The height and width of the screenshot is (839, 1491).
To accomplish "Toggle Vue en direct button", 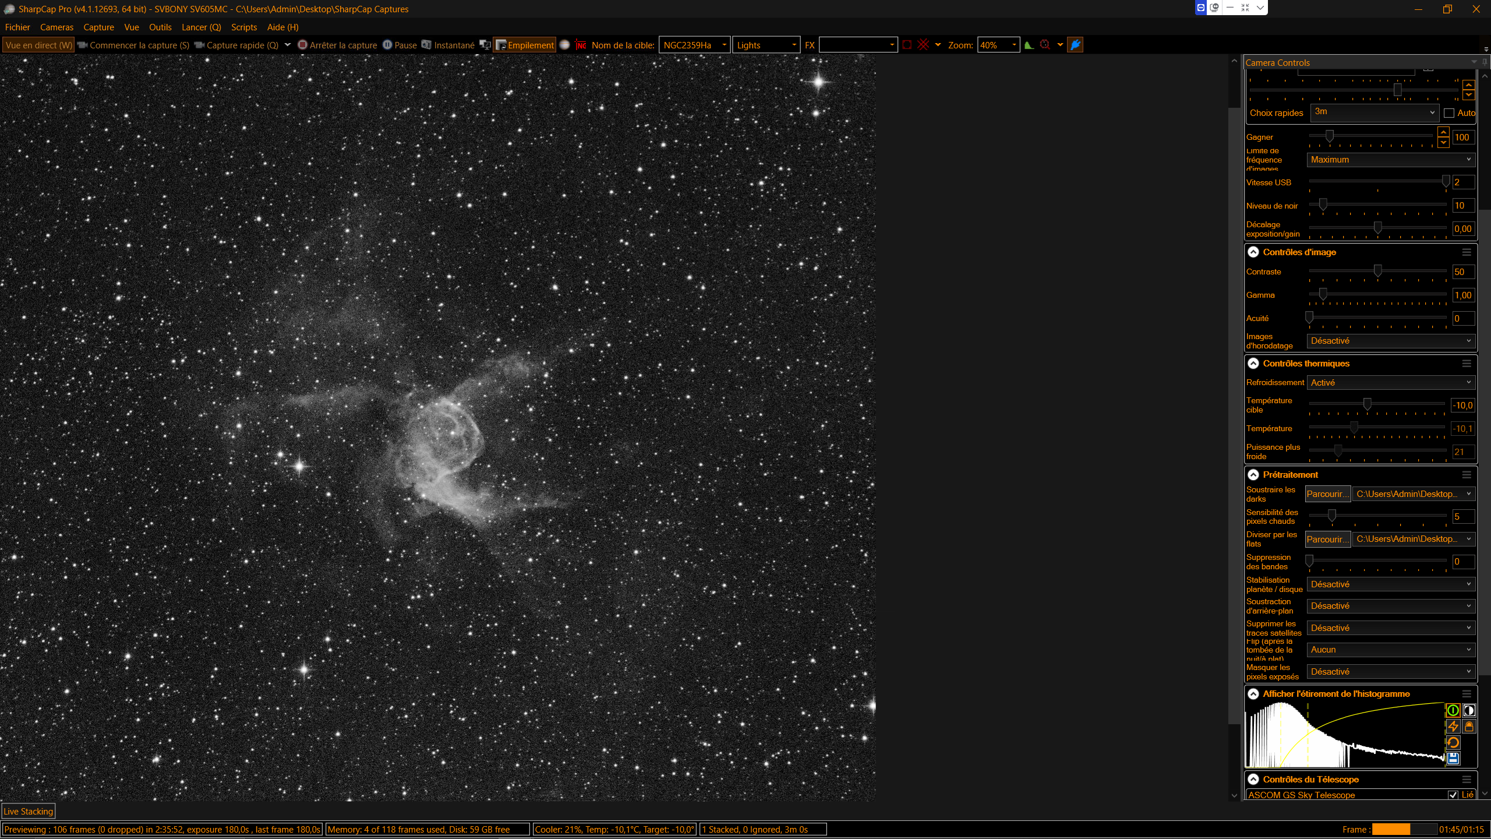I will tap(38, 45).
